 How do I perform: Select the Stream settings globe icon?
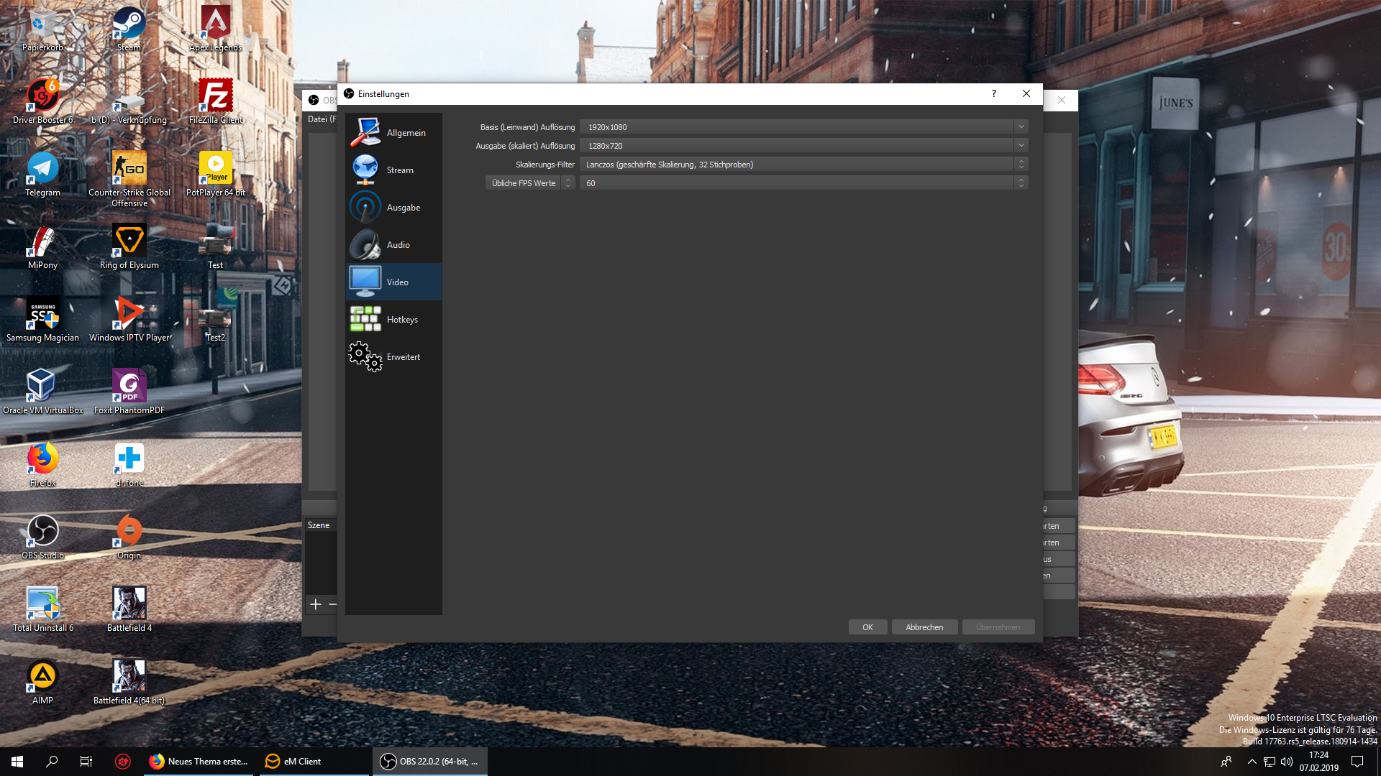coord(365,170)
